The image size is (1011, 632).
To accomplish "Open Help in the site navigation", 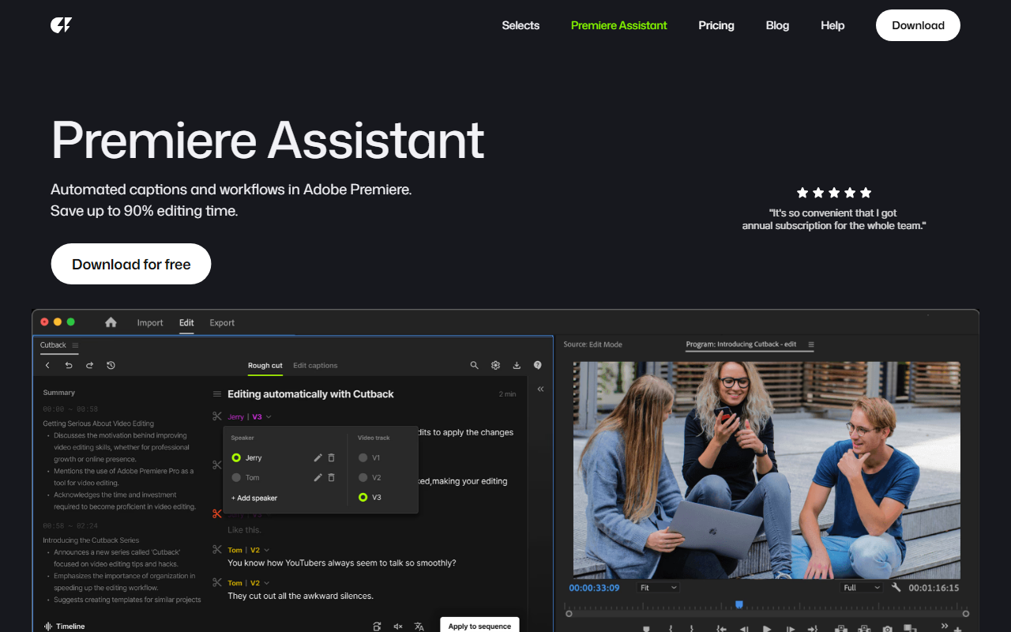I will pos(832,25).
